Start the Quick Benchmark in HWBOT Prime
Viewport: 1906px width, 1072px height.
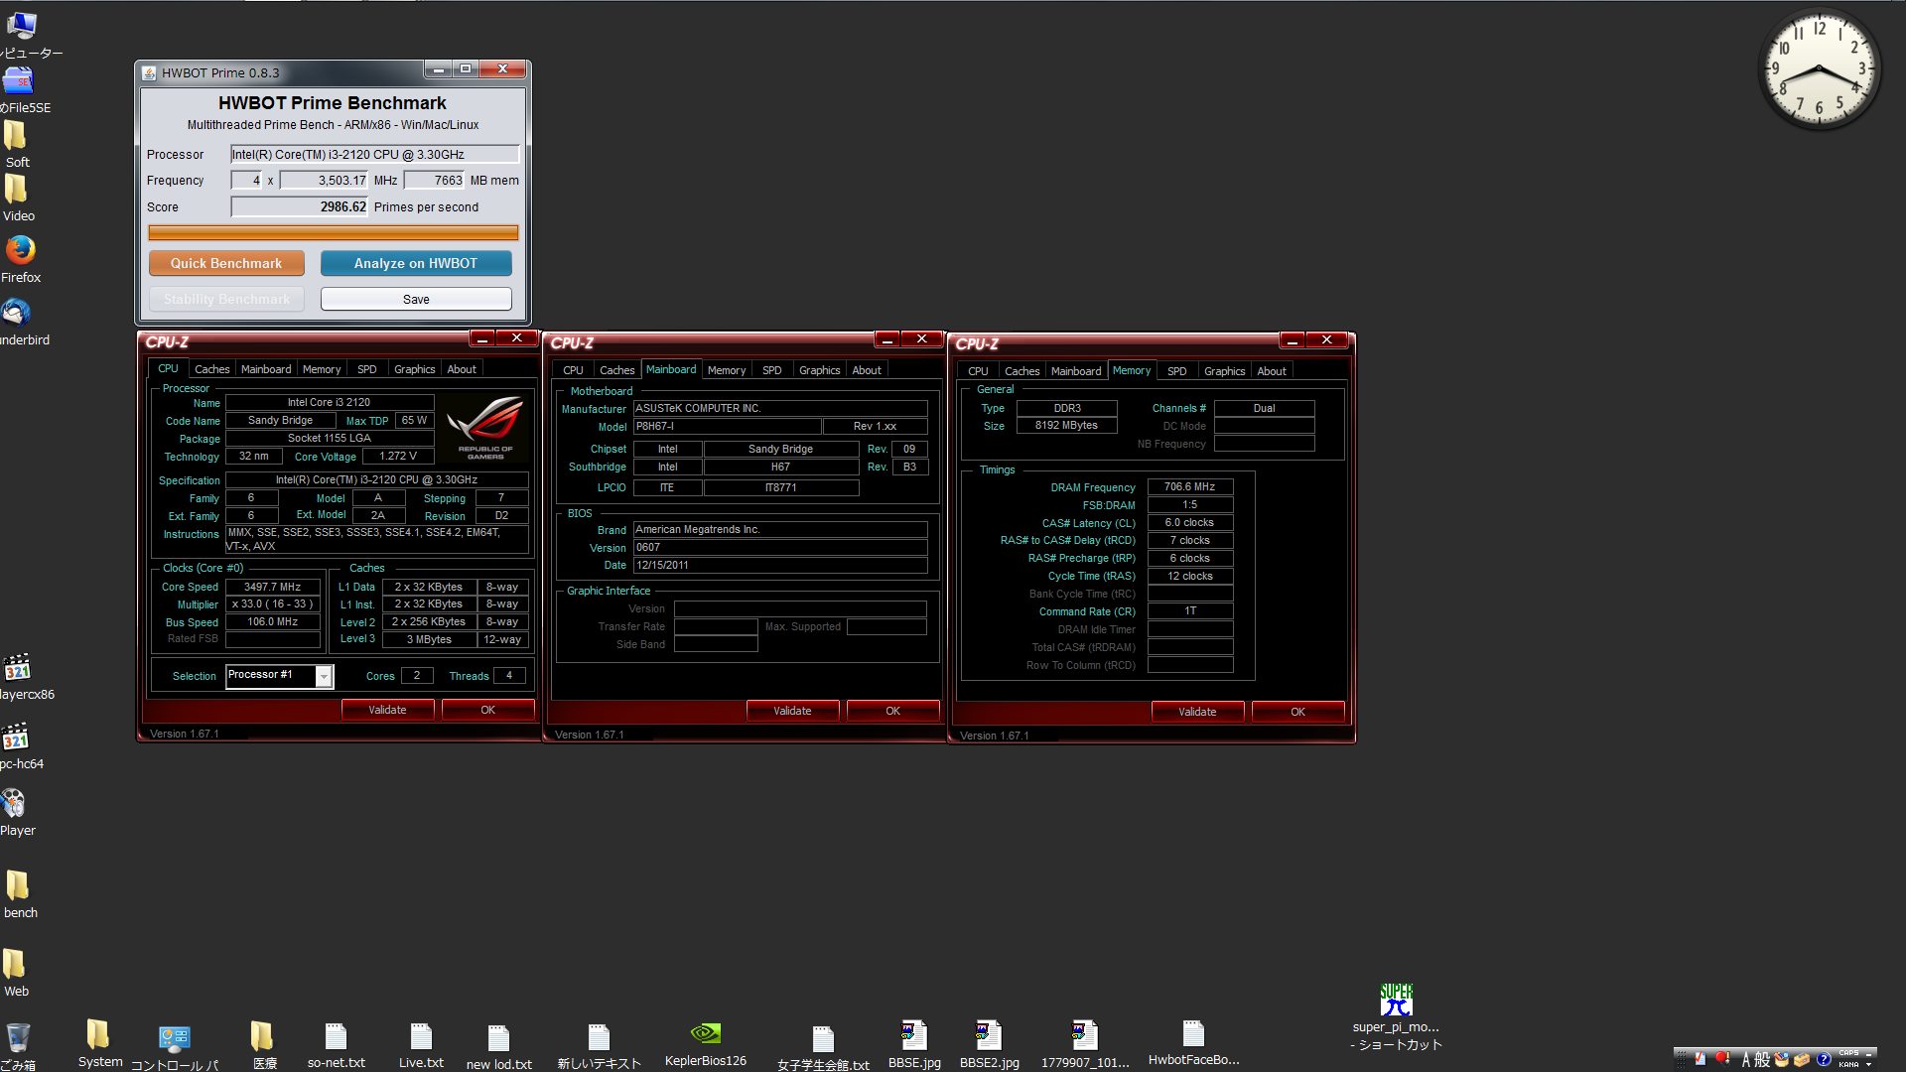tap(226, 263)
